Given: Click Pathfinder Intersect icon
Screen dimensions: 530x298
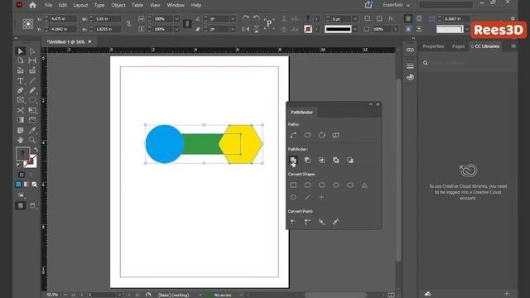Looking at the screenshot, I should pyautogui.click(x=321, y=160).
